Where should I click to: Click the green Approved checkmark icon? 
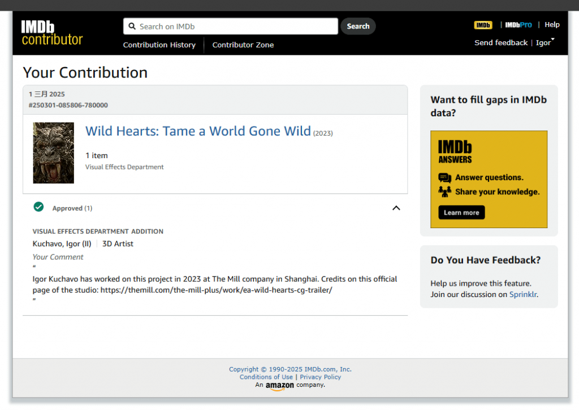tap(38, 207)
